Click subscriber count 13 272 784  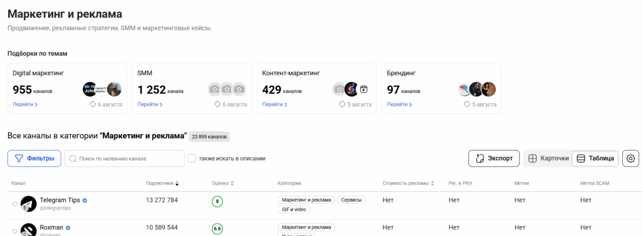pos(162,200)
